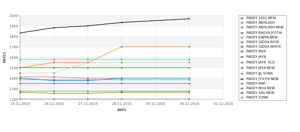Click the black line point at 30-11-2015

click(x=189, y=19)
